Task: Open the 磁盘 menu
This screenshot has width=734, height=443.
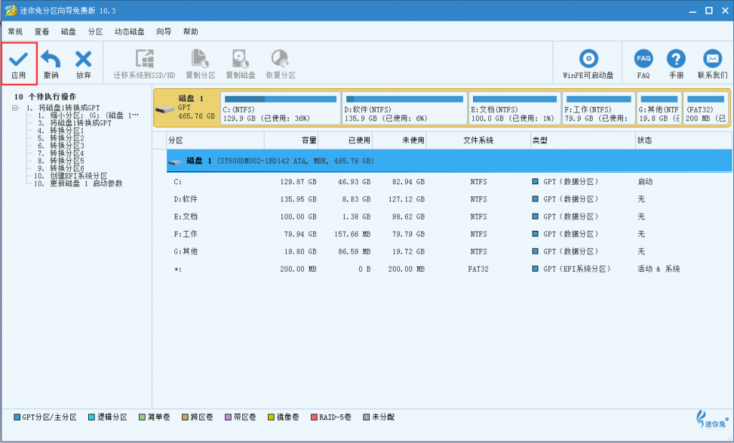Action: [x=68, y=32]
